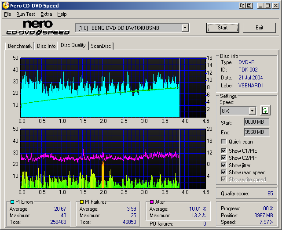Click the Nero app icon in title bar
This screenshot has height=230, width=282.
point(5,5)
